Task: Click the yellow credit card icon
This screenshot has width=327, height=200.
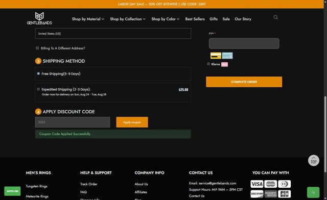Action: pos(216,56)
